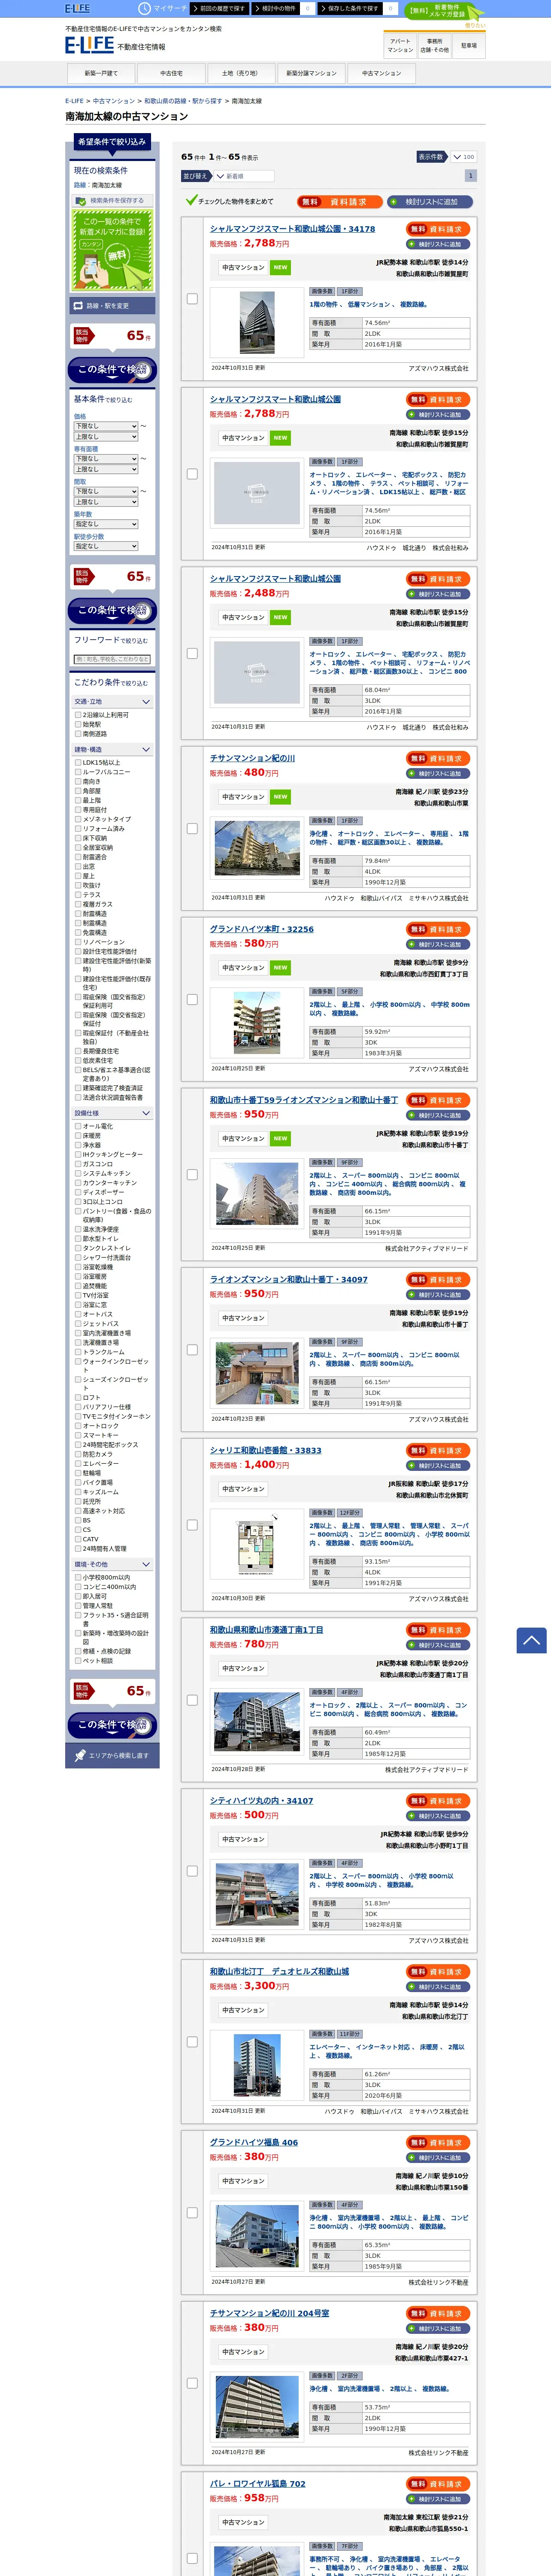Click エリアから検索し直す pin icon button
This screenshot has width=551, height=2576.
[112, 1755]
